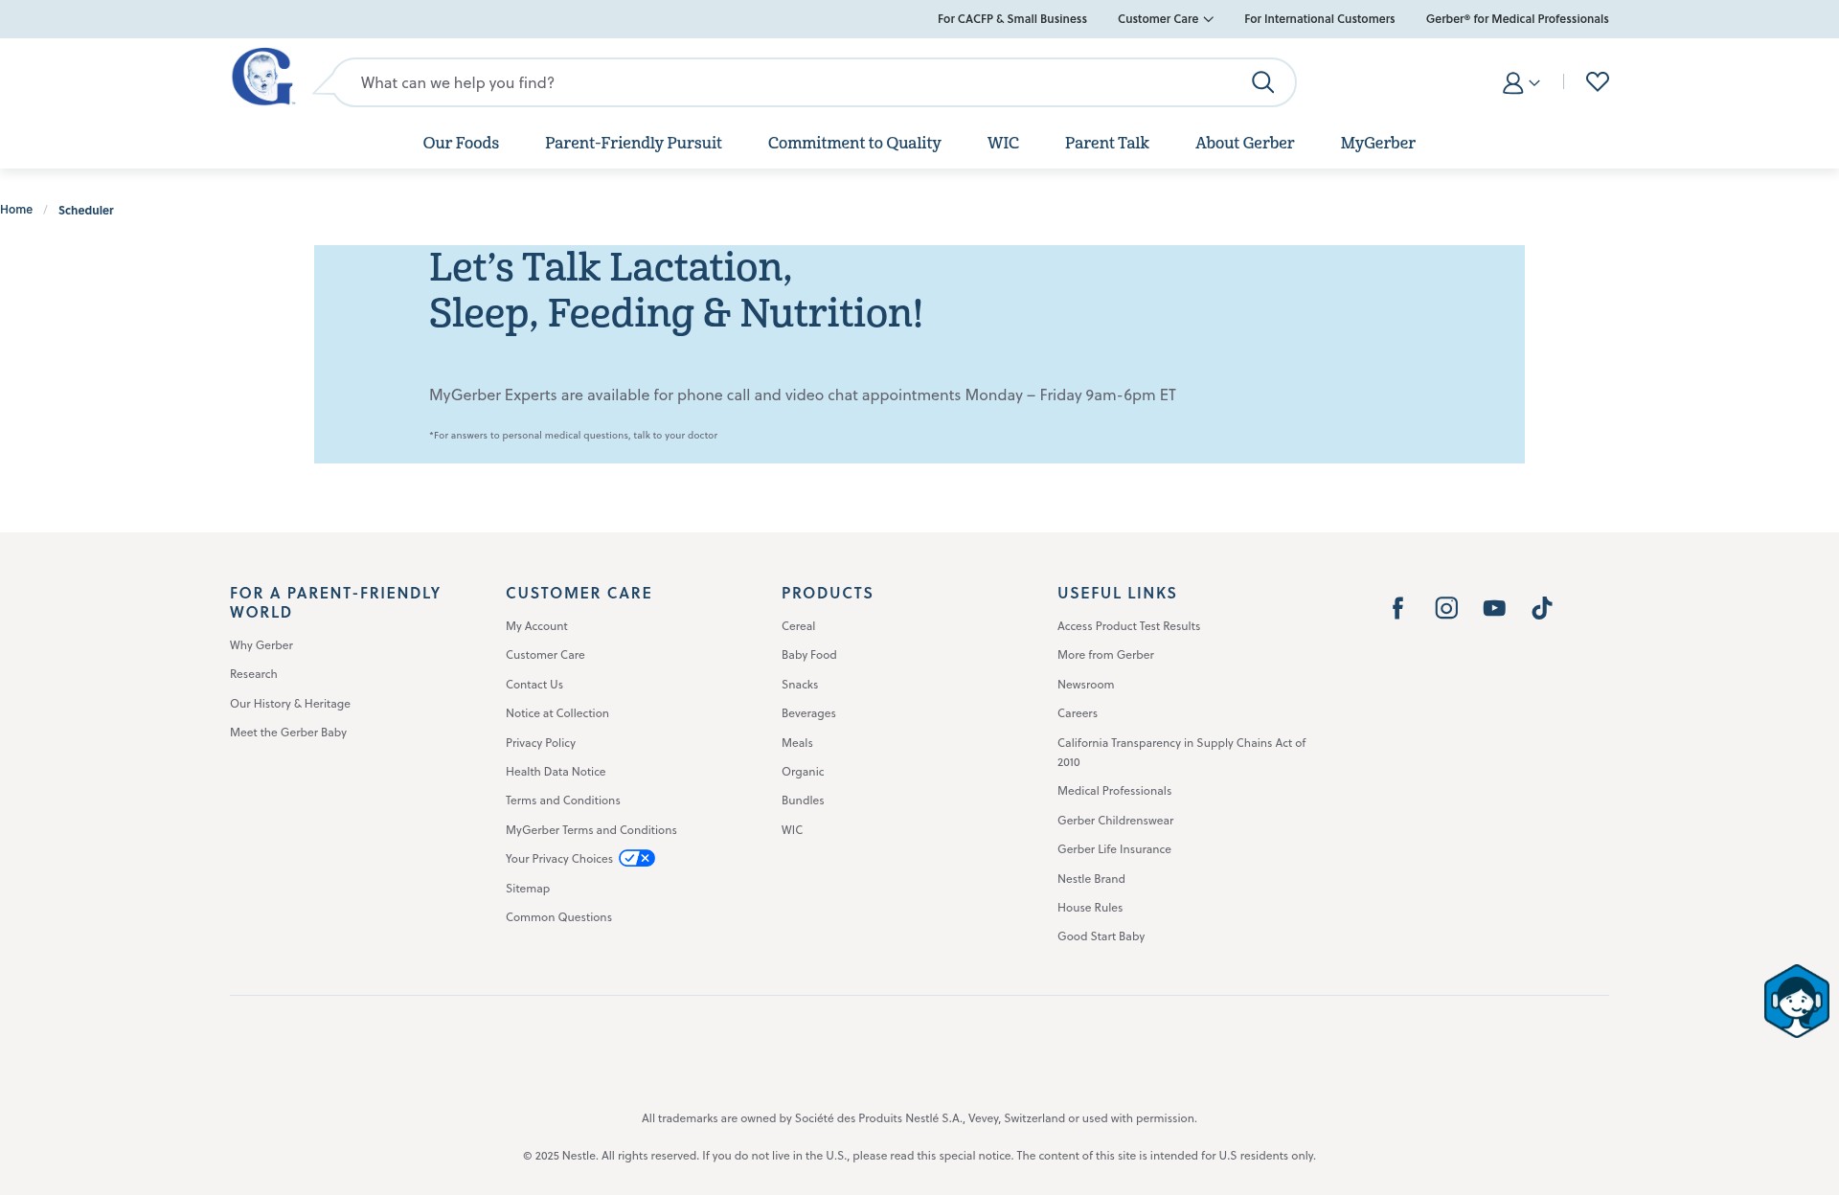Open My Account footer link
Viewport: 1839px width, 1195px height.
536,626
